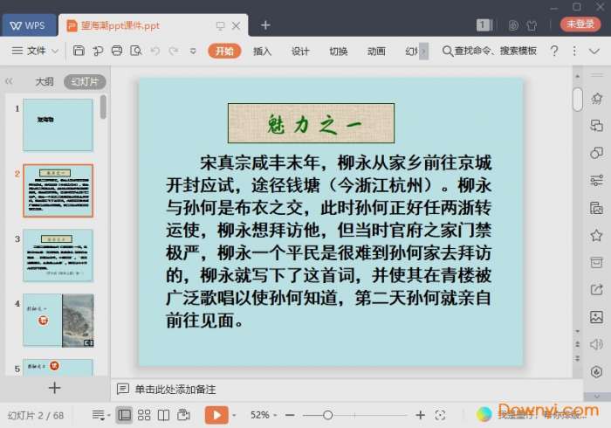The height and width of the screenshot is (428, 611).
Task: Open the 插入 ribbon tab
Action: (x=262, y=52)
